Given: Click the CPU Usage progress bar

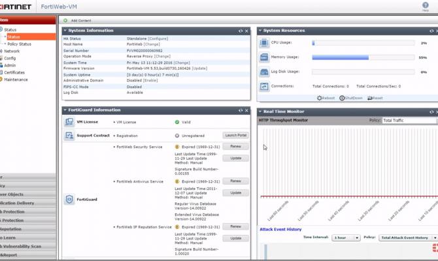Looking at the screenshot, I should pyautogui.click(x=363, y=43).
